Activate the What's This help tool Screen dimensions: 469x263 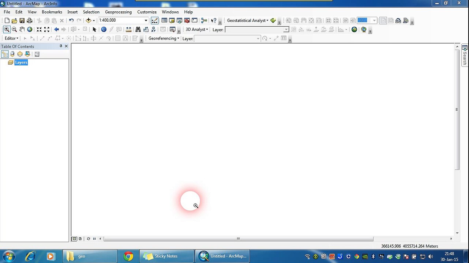point(214,20)
